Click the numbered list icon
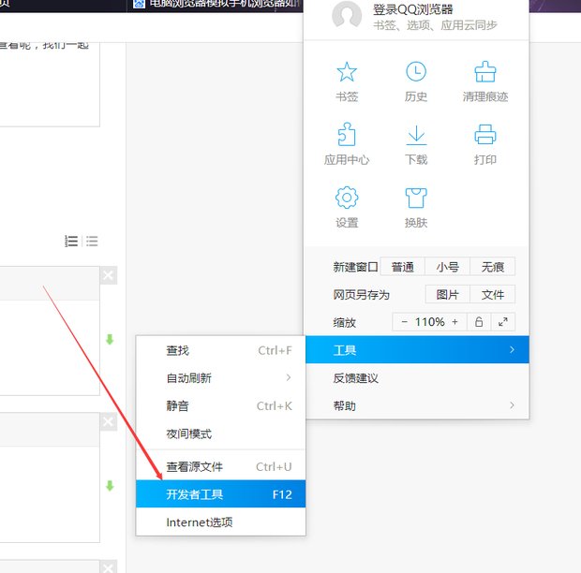This screenshot has height=573, width=581. (x=71, y=241)
